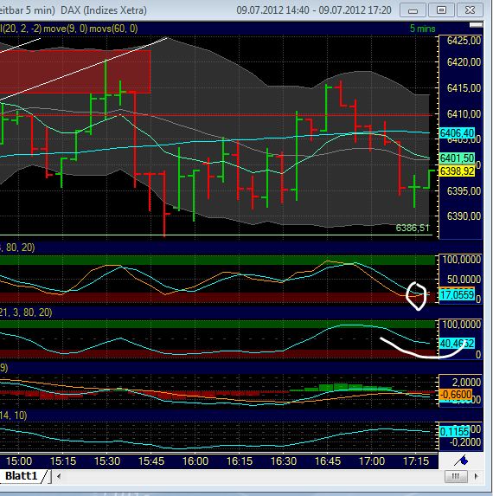The height and width of the screenshot is (496, 493).
Task: Click the 16:45 time axis label
Action: [328, 461]
